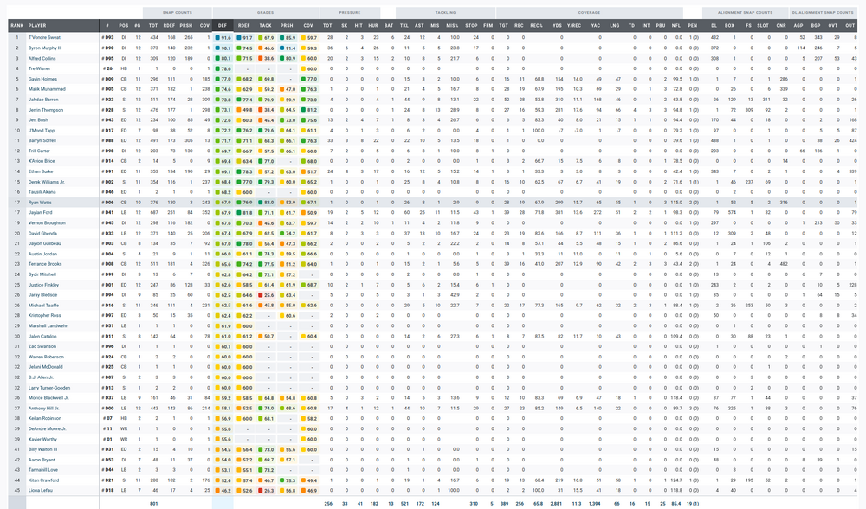Screen dimensions: 866x509
Task: Sort by the Y/REC coverage header
Action: point(574,27)
